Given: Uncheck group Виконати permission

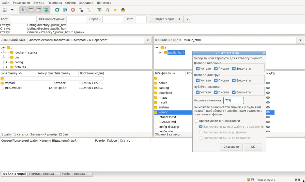Looking at the screenshot, I should click(234, 80).
